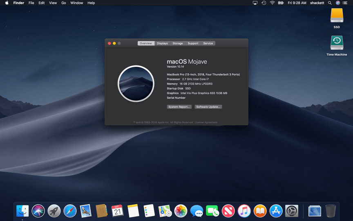Click the clock showing Fri 9:28 AM
The height and width of the screenshot is (221, 353).
coord(297,3)
